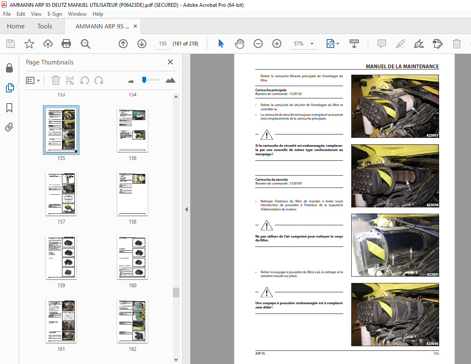
Task: Select page 158 thumbnail
Action: coord(133,193)
